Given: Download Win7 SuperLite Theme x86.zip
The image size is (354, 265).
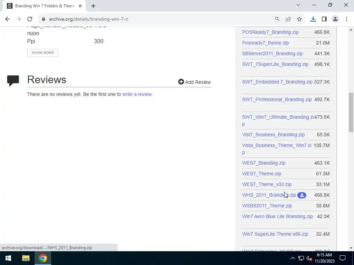Looking at the screenshot, I should [x=275, y=234].
